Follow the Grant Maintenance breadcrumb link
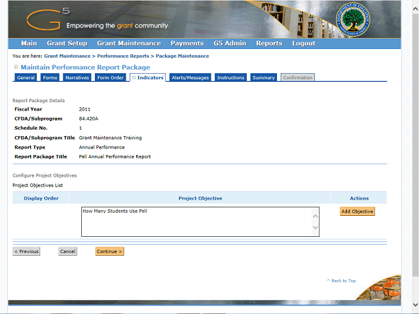 pyautogui.click(x=67, y=56)
